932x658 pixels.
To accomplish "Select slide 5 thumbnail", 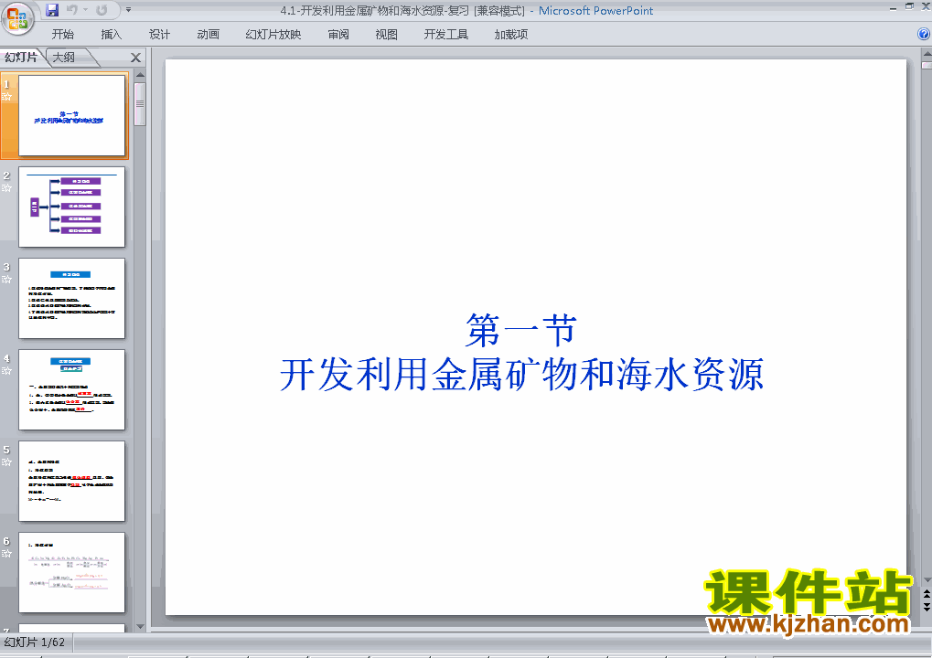I will tap(72, 482).
